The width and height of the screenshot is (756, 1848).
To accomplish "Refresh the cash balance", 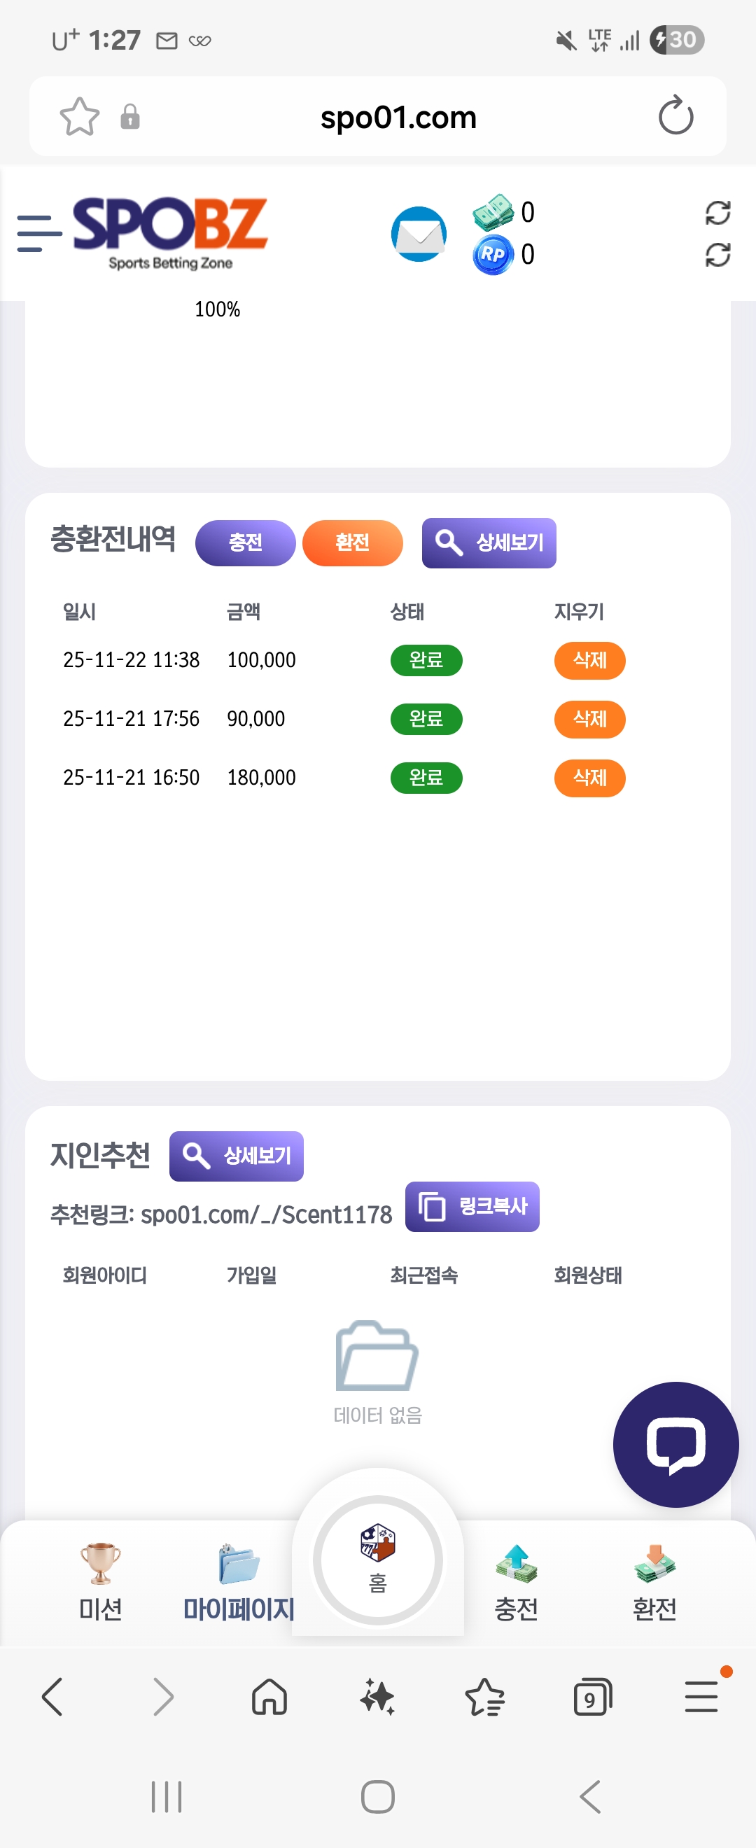I will tap(717, 212).
